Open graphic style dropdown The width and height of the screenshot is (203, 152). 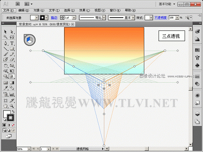pyautogui.click(x=151, y=18)
